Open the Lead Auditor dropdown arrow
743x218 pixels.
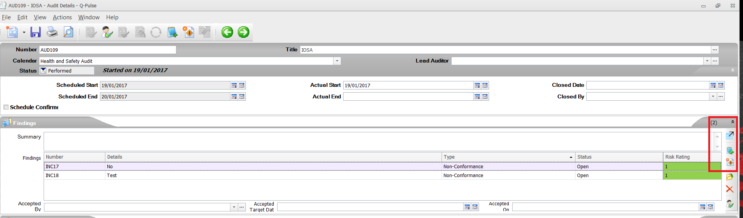click(707, 61)
